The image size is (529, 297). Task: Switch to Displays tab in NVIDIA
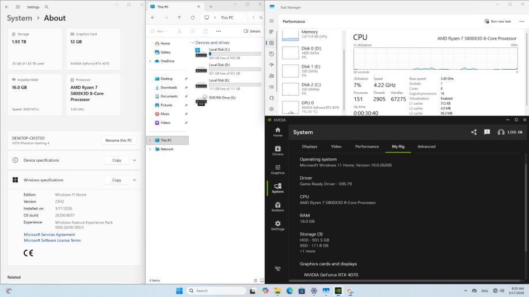click(x=310, y=146)
